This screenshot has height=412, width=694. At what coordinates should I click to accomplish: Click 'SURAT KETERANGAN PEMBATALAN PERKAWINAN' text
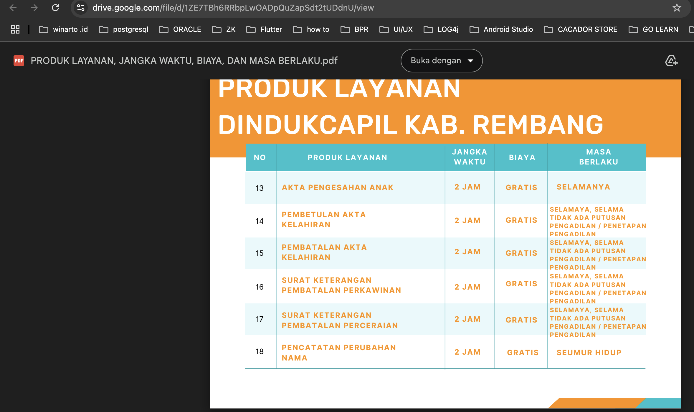(341, 285)
